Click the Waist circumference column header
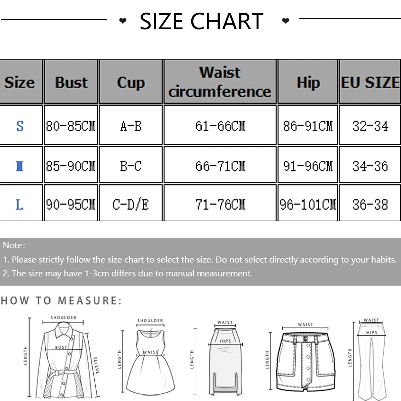 click(x=220, y=82)
